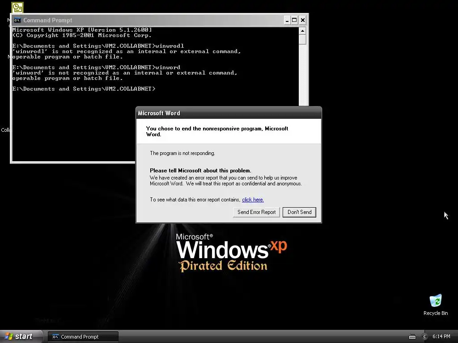
Task: Expand hidden tray icons arrow
Action: tap(425, 337)
